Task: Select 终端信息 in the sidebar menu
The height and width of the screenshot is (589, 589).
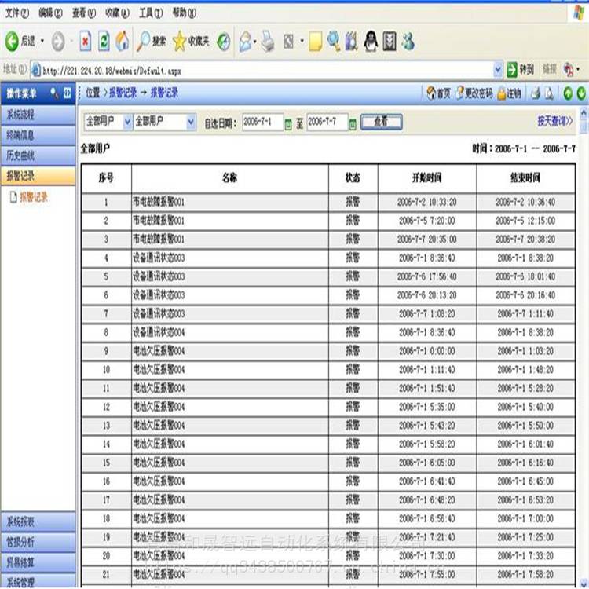Action: (x=38, y=135)
